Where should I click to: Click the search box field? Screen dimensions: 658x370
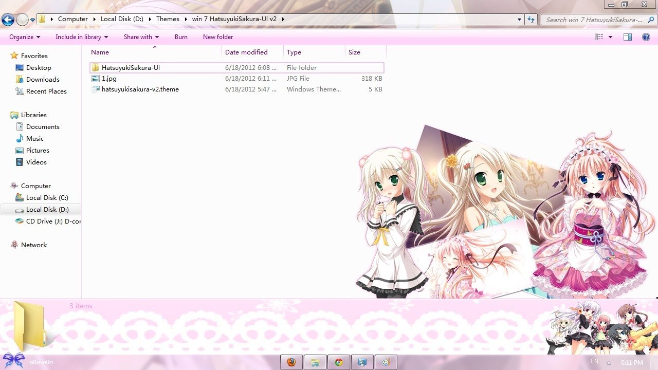click(x=594, y=20)
